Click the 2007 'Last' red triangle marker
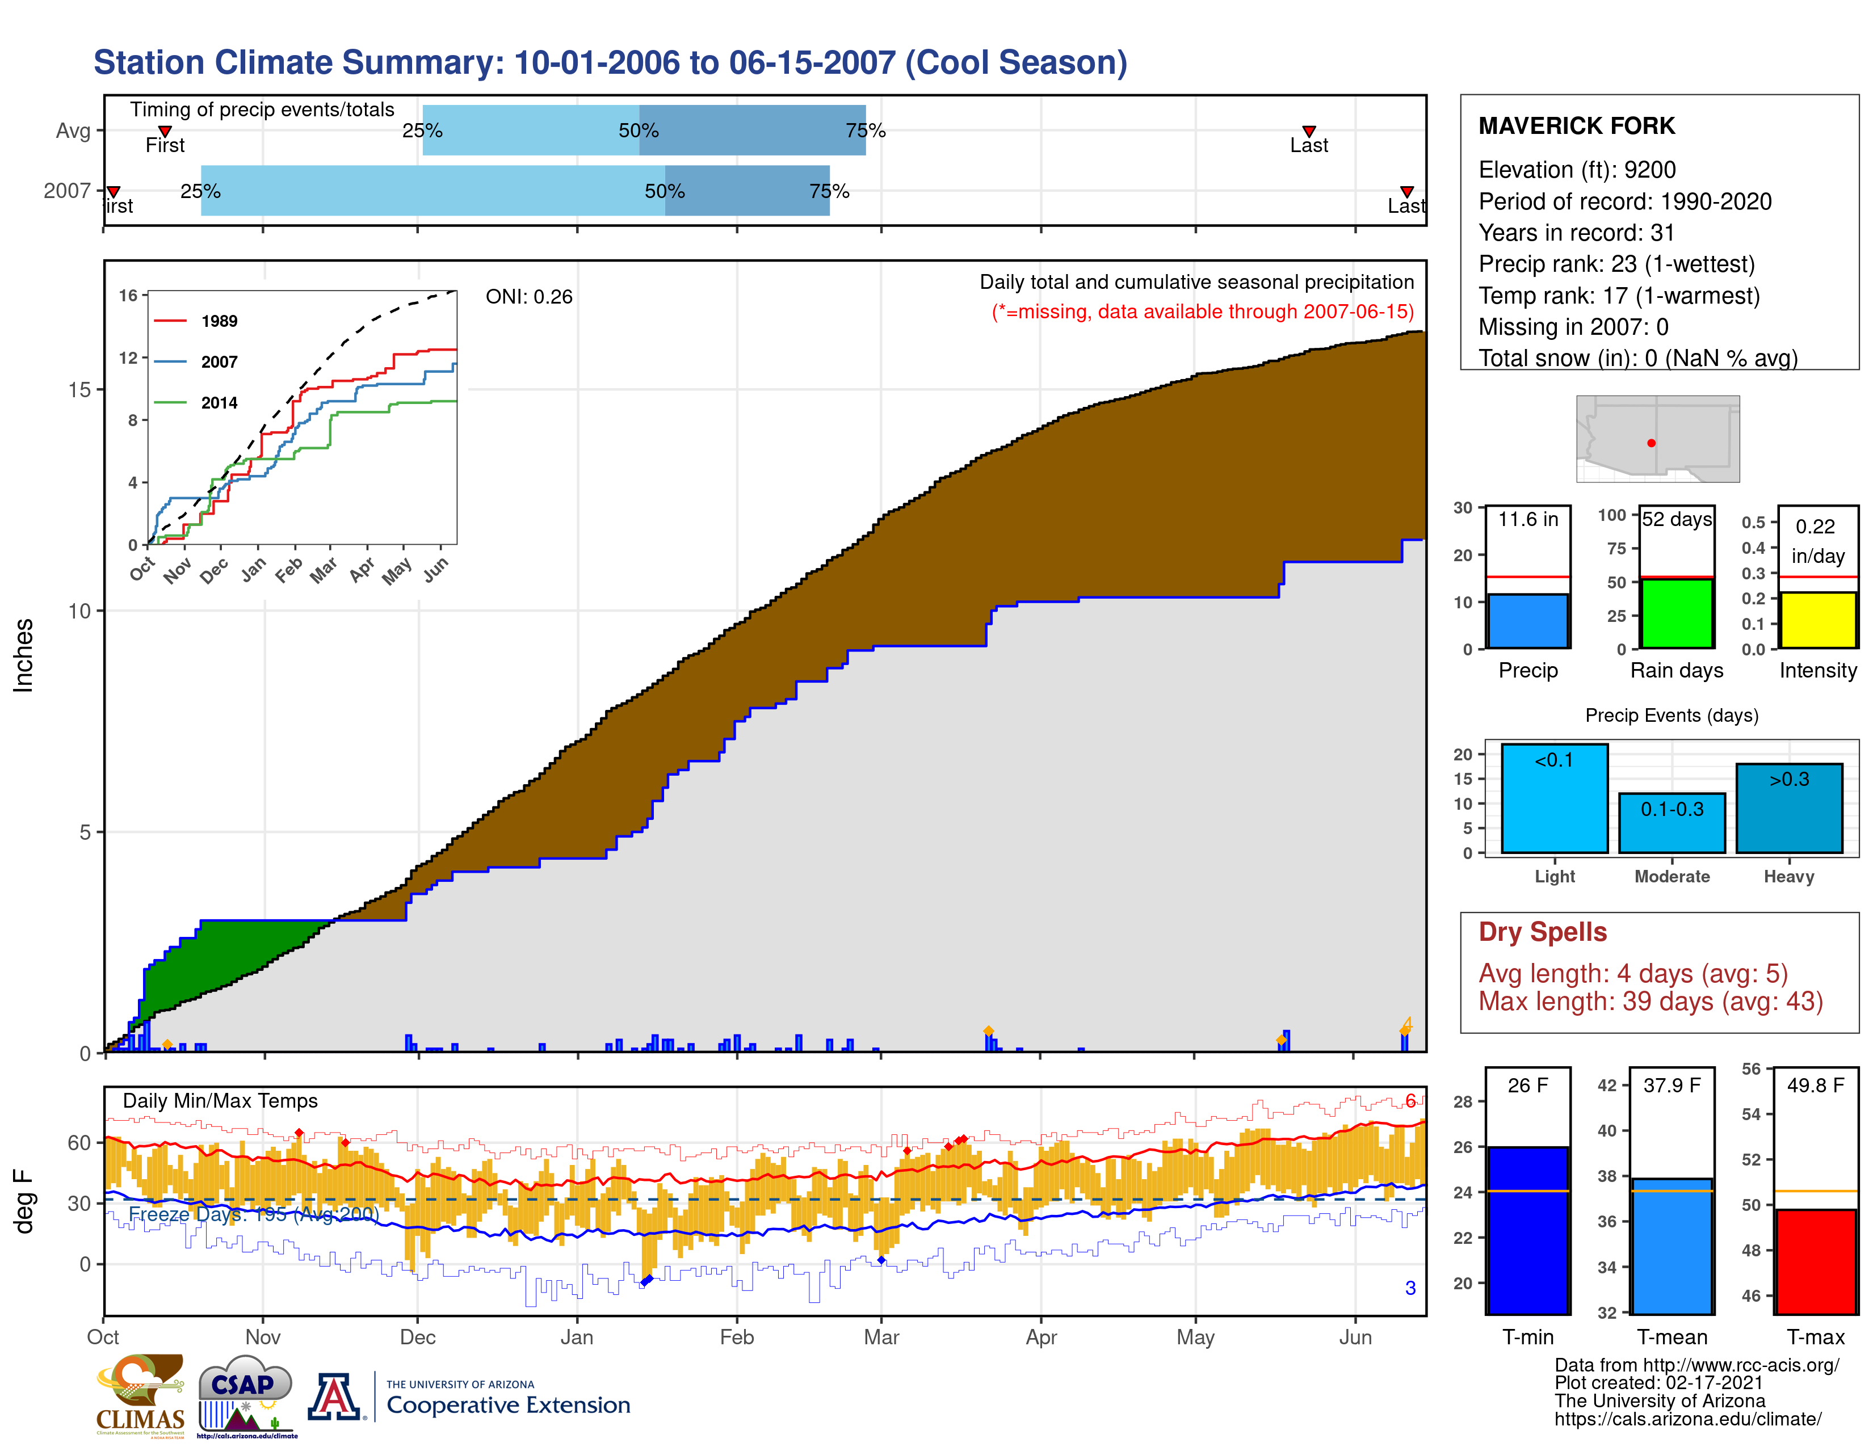1873x1447 pixels. [x=1406, y=191]
